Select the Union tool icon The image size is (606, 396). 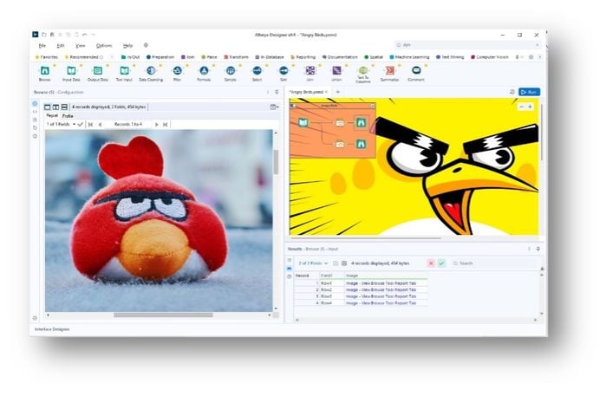[336, 71]
